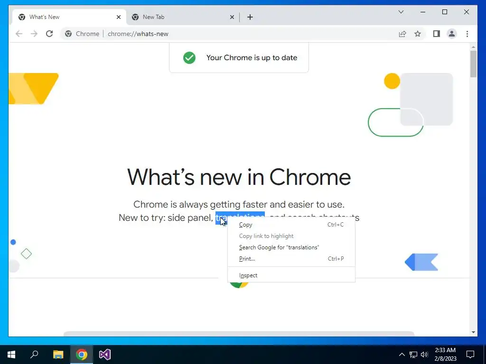Minimize the Chrome window
Image resolution: width=486 pixels, height=364 pixels.
[423, 12]
